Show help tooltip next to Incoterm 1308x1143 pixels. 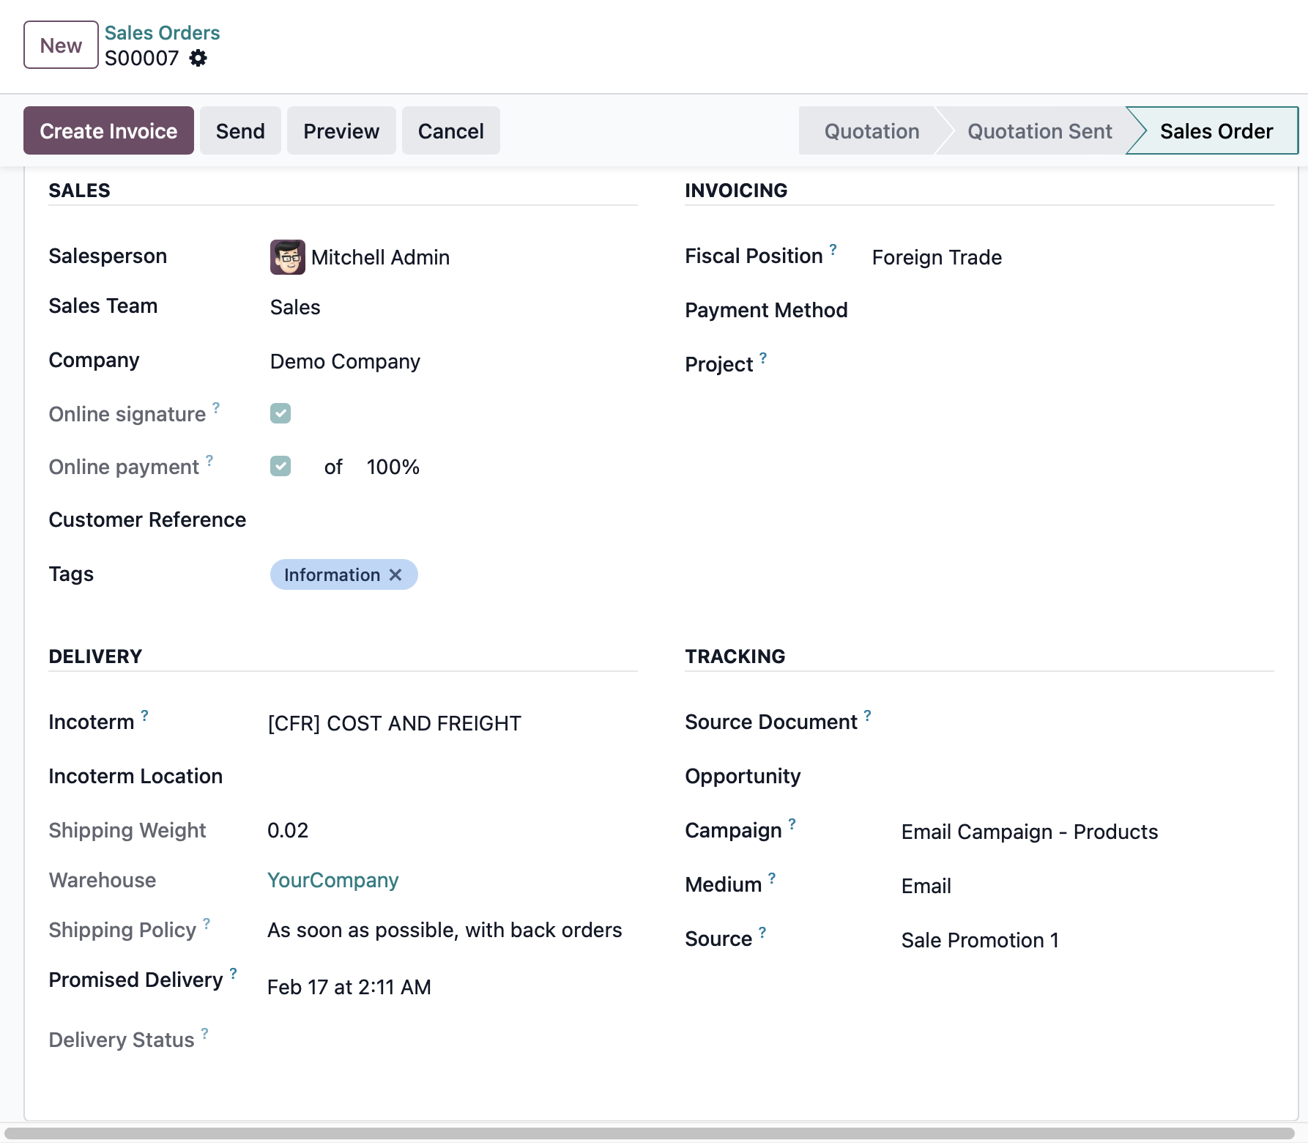[x=145, y=715]
